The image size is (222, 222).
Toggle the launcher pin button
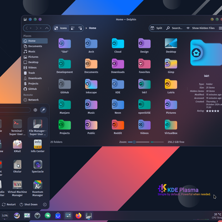pos(43,110)
